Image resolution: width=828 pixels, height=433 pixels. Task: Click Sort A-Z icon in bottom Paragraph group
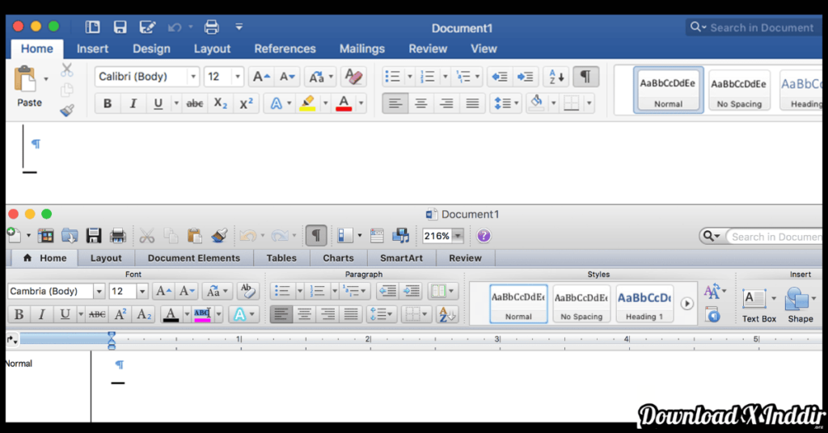click(x=447, y=314)
